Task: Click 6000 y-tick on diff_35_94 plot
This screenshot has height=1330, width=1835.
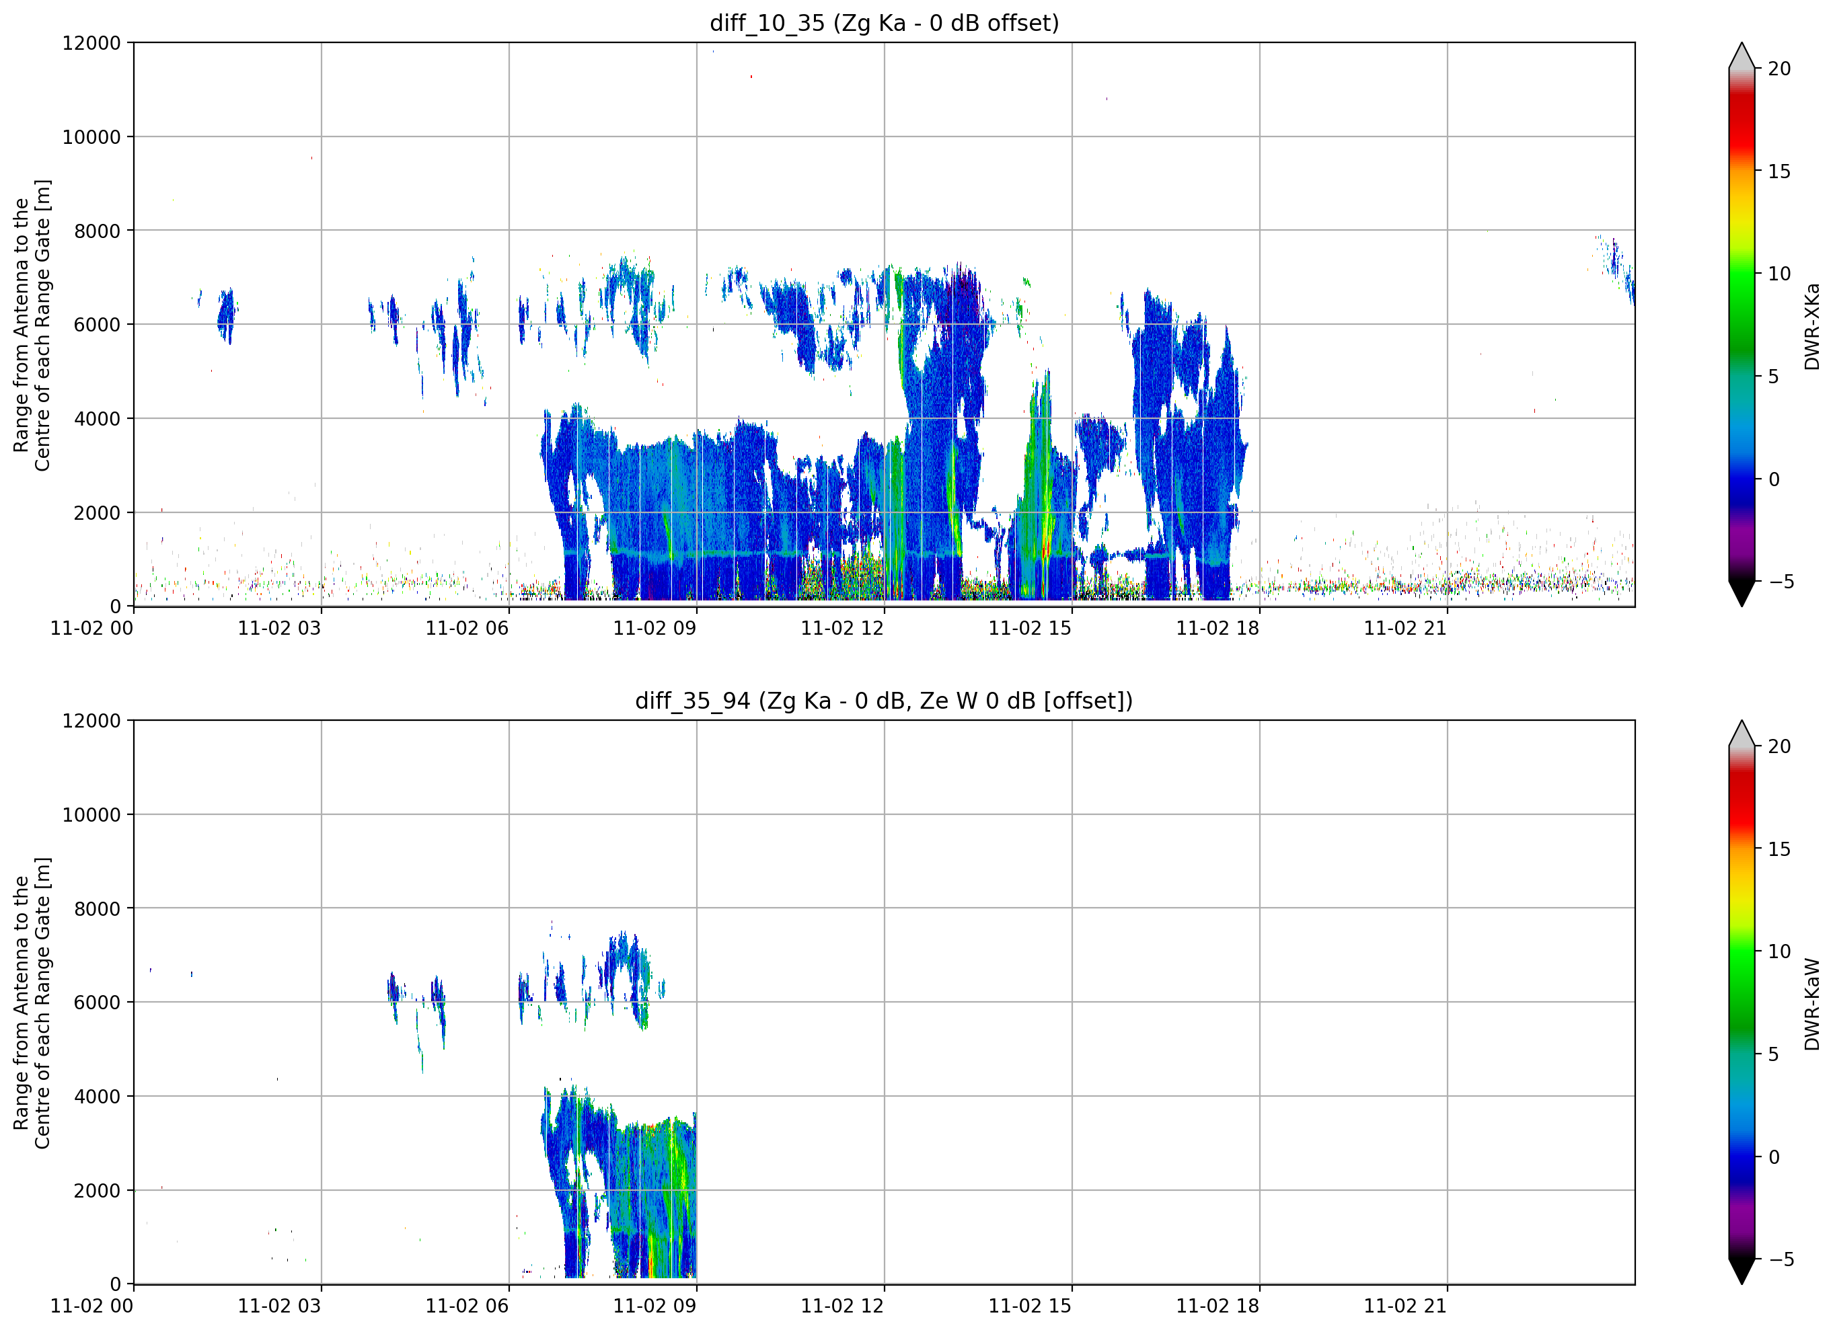Action: pyautogui.click(x=97, y=1003)
